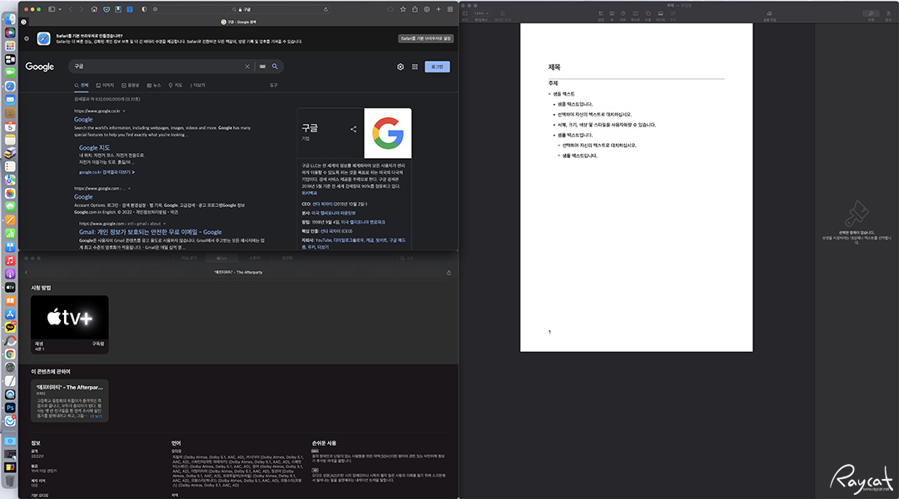Image resolution: width=899 pixels, height=499 pixels.
Task: Click the Google logo
Action: (x=40, y=67)
